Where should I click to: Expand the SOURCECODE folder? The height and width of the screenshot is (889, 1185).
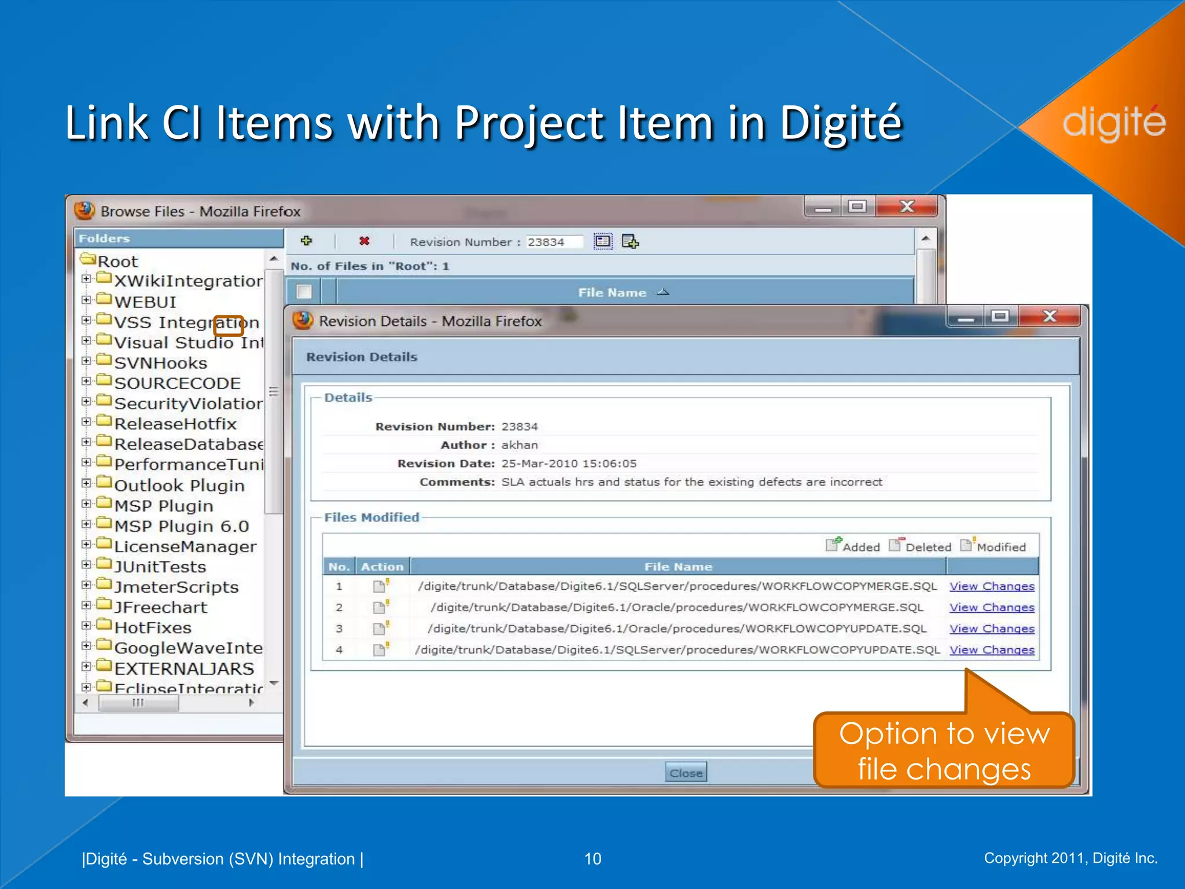click(x=86, y=381)
